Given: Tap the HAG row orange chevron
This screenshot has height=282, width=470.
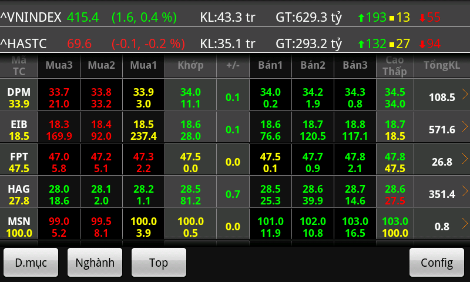Looking at the screenshot, I should (x=464, y=190).
